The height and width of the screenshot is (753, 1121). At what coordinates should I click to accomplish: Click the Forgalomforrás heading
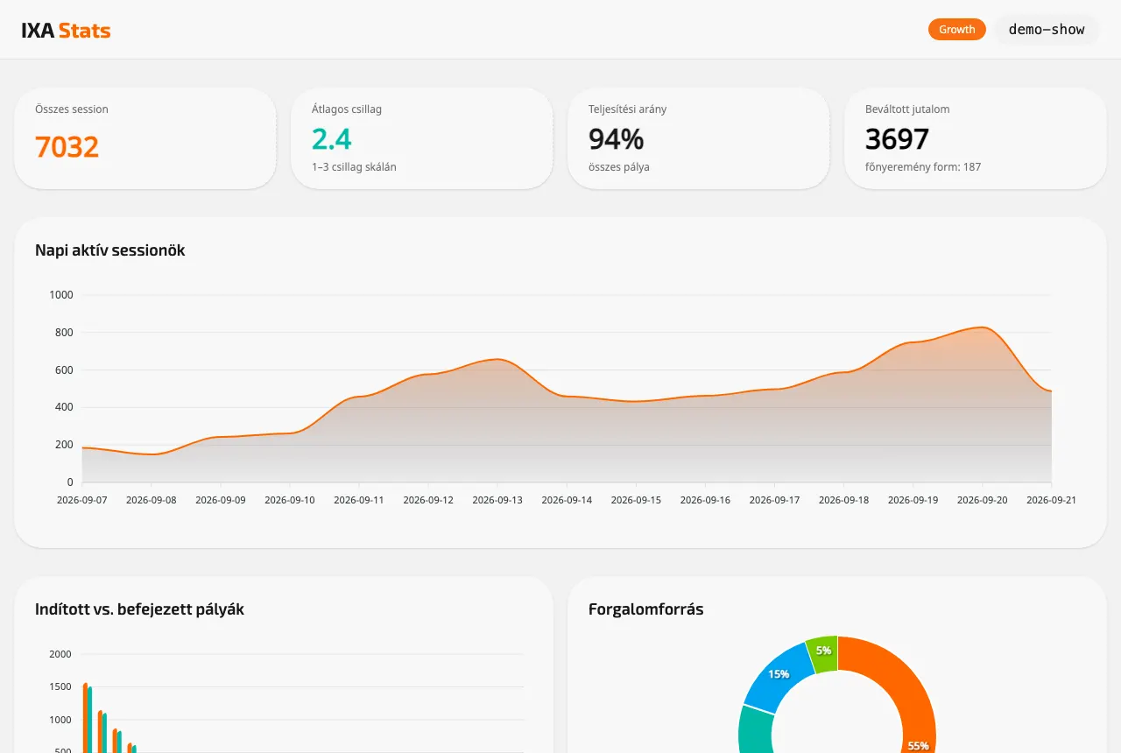pos(646,609)
